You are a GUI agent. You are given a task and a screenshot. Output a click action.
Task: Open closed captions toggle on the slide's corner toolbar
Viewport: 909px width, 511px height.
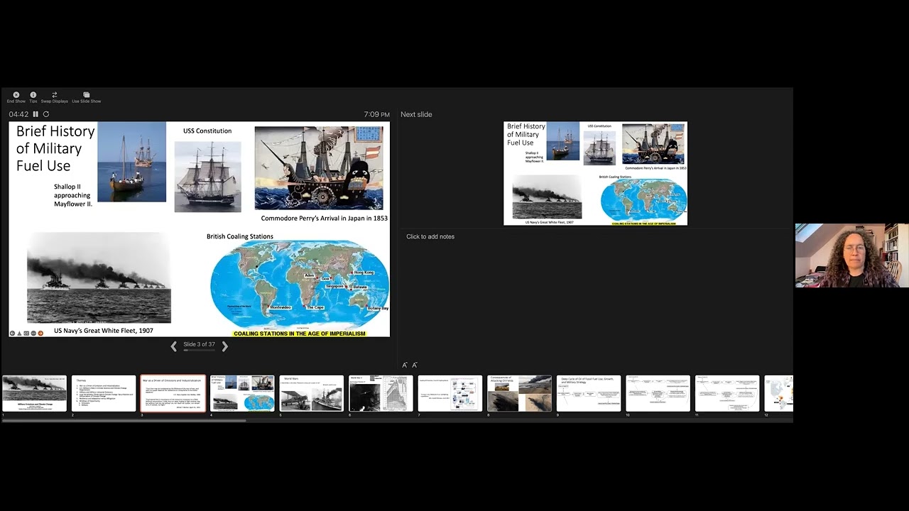[26, 333]
